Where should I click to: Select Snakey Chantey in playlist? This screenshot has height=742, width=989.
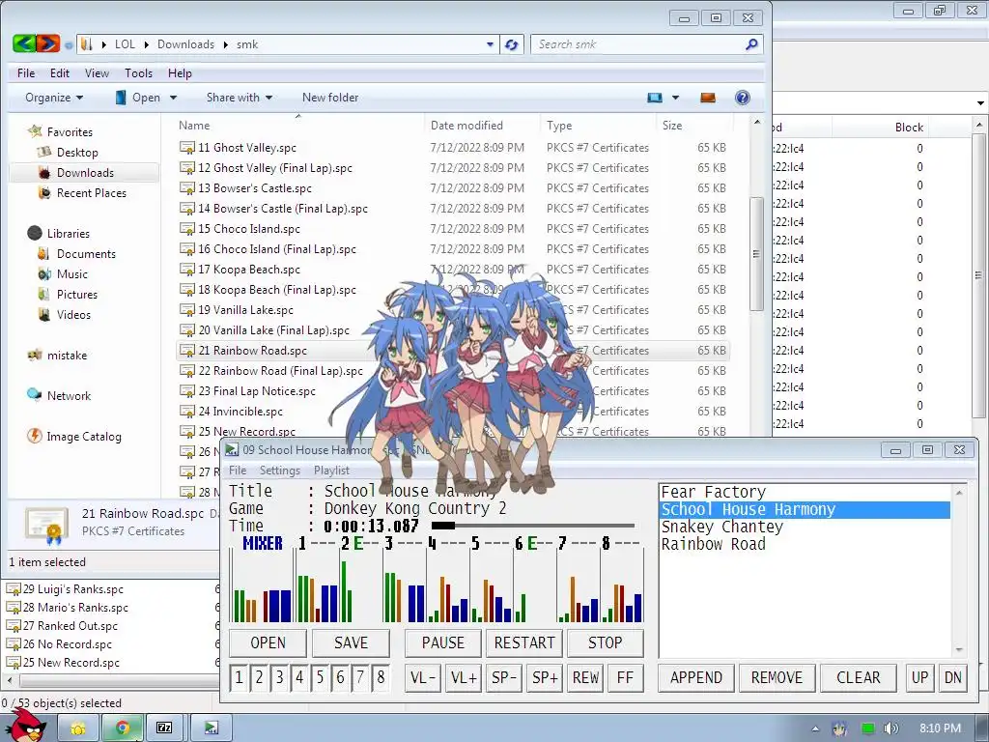(x=722, y=527)
